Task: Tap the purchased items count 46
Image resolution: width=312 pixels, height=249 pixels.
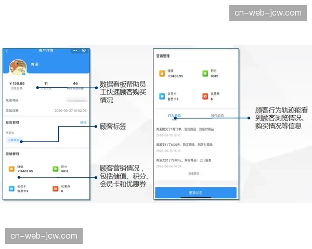Action: (x=75, y=84)
